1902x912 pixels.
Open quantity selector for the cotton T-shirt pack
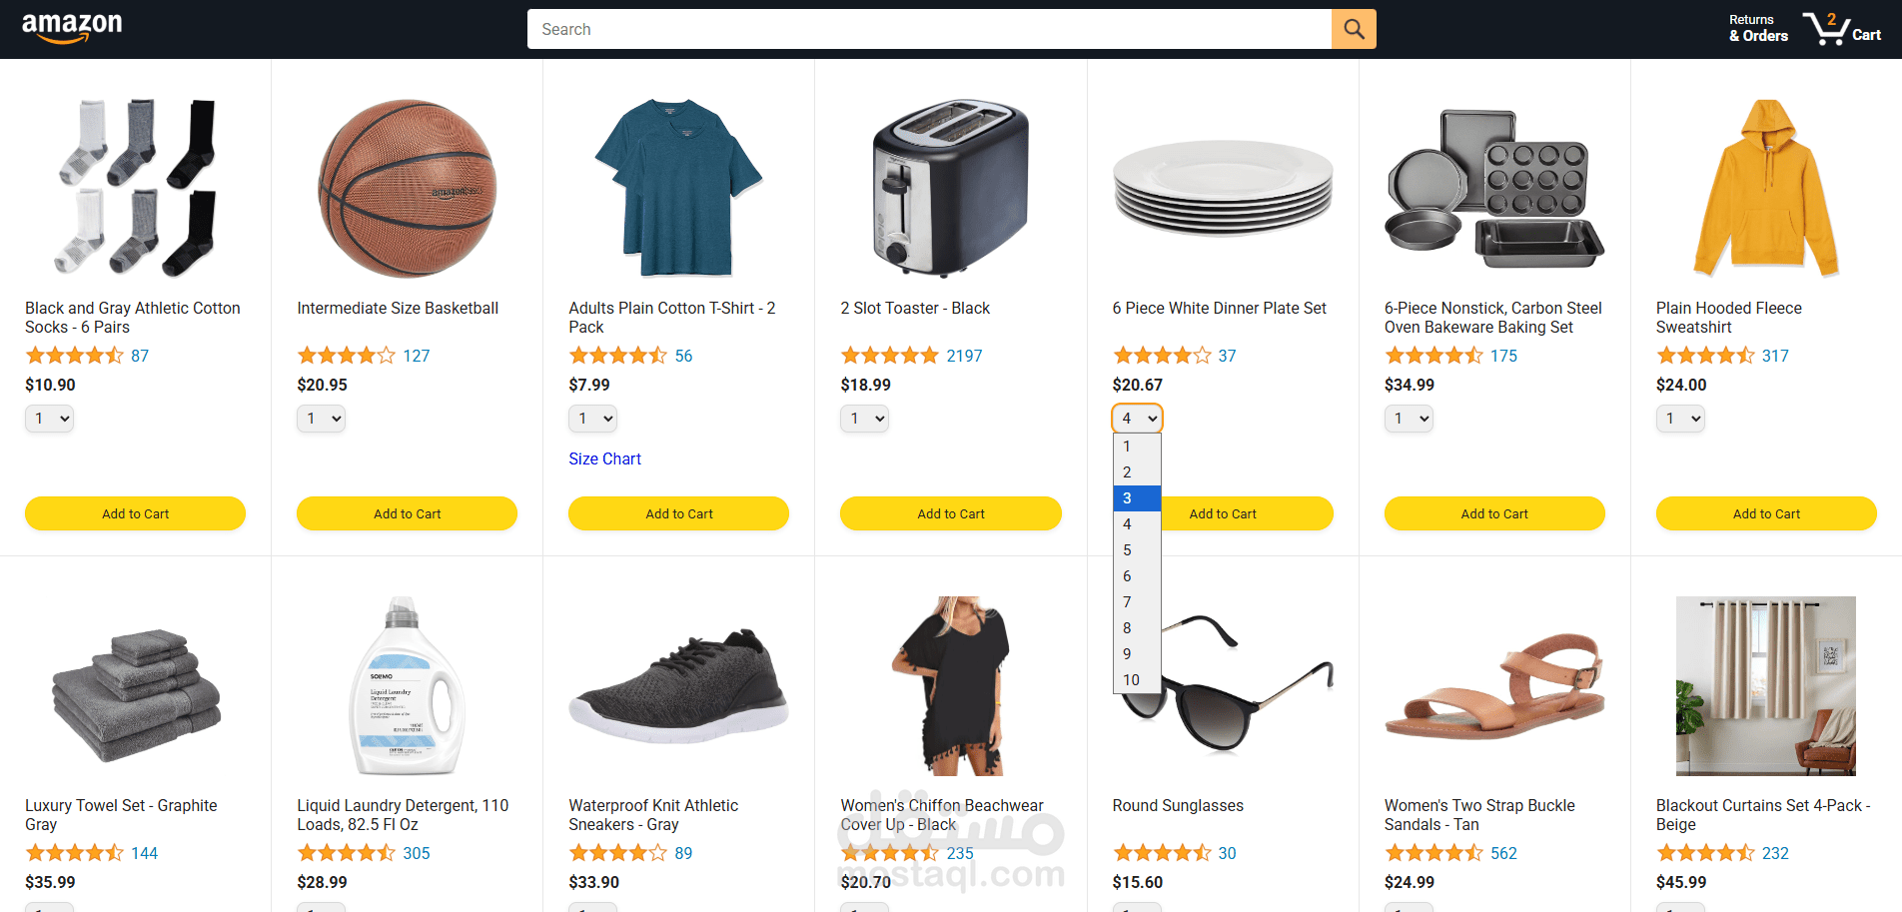(x=592, y=419)
